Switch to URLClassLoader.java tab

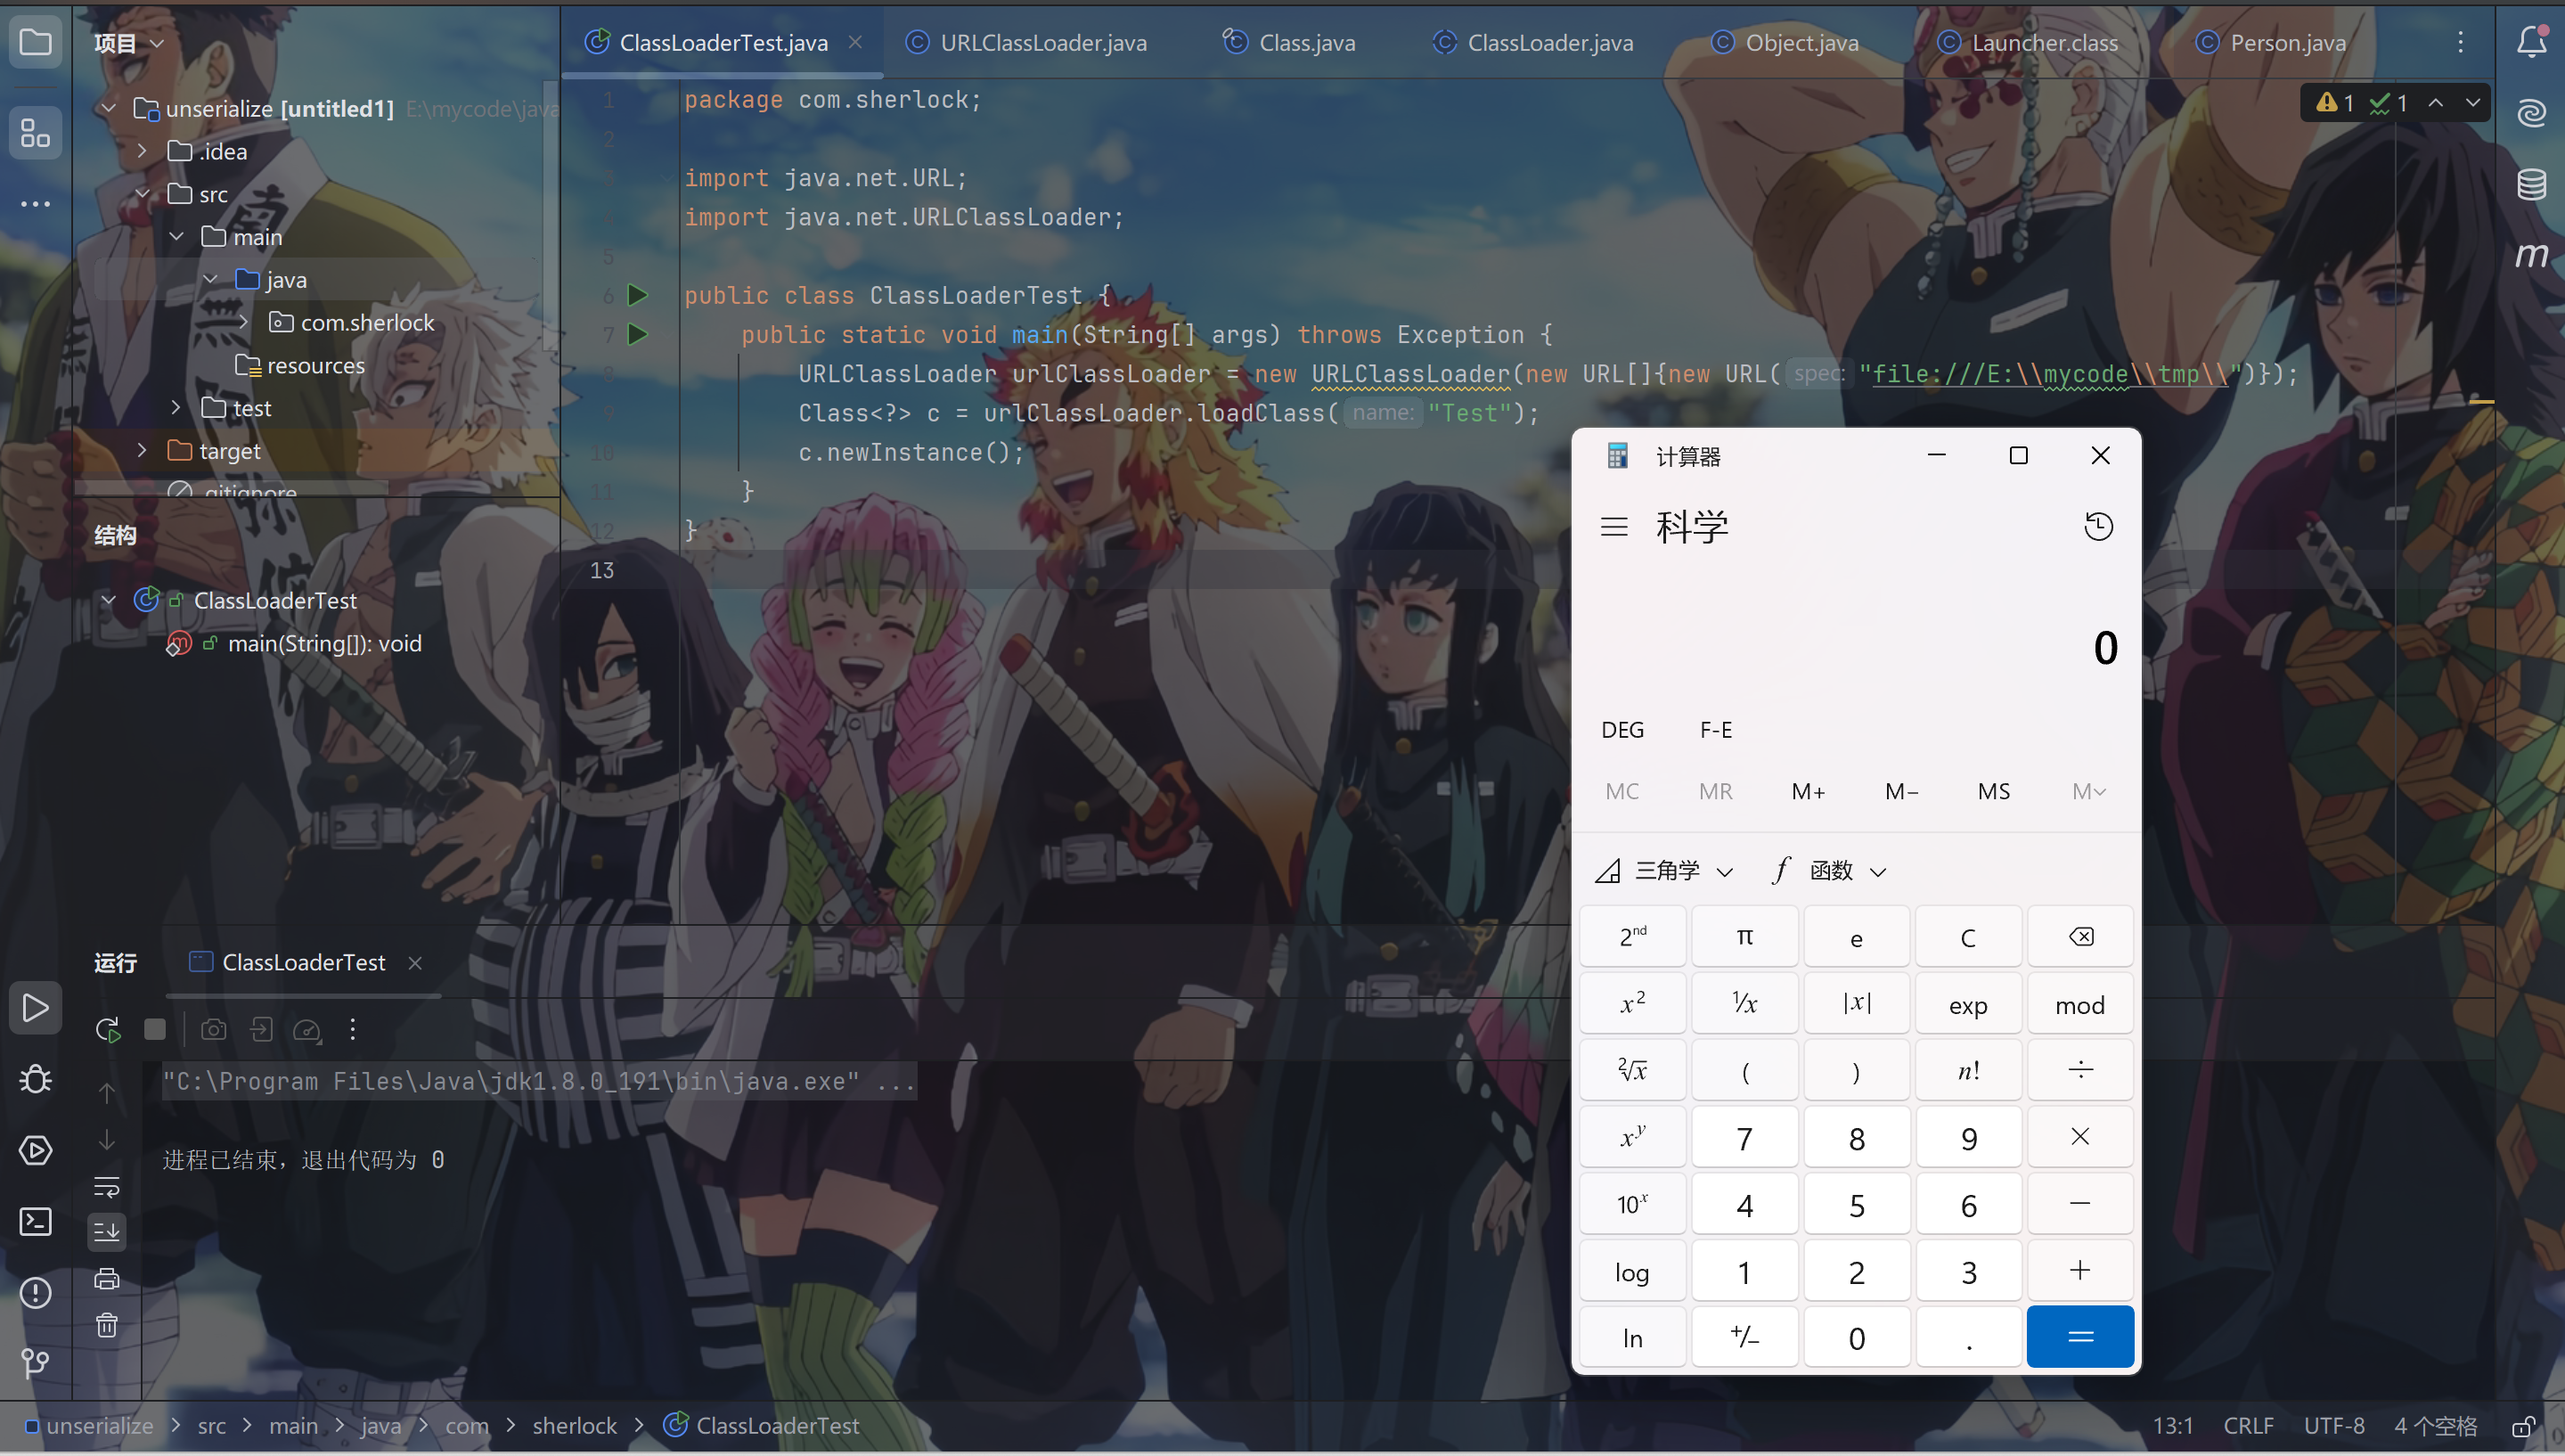(1025, 42)
